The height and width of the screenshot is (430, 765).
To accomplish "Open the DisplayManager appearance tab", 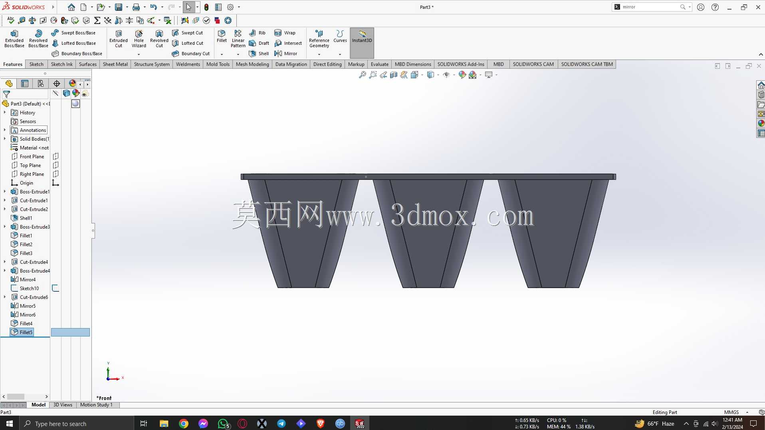I will coord(72,84).
